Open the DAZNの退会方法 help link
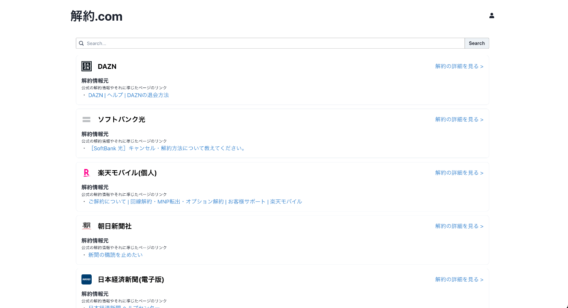Viewport: 568px width, 308px height. (129, 95)
